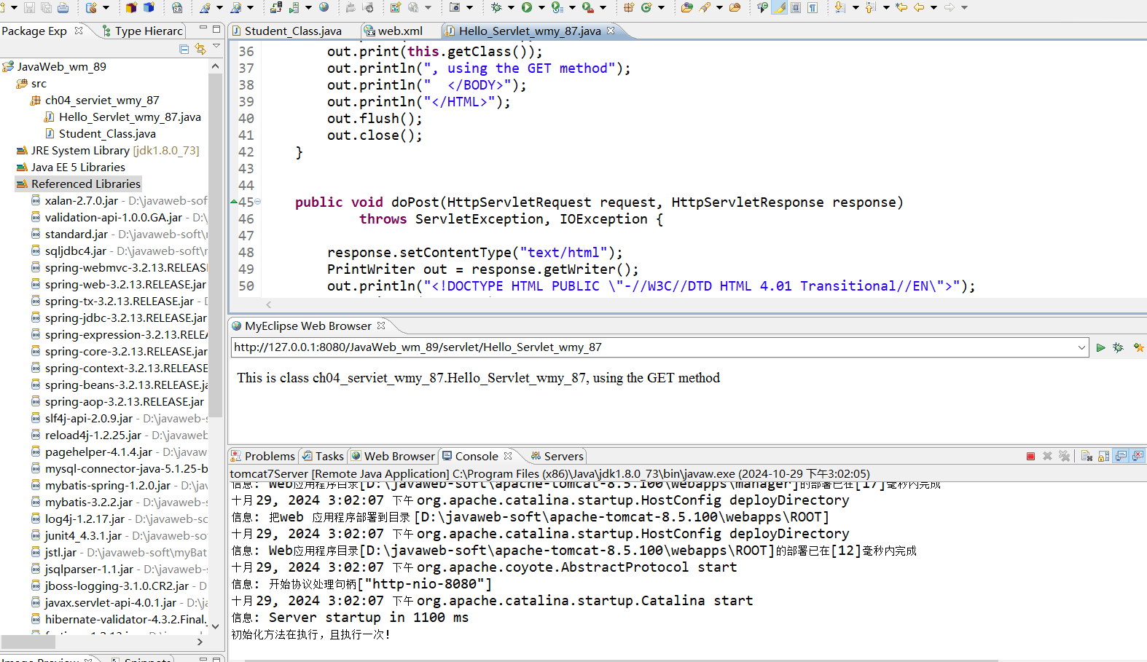
Task: Click Package Explorer vertical scrollbar down arrow
Action: tap(215, 626)
